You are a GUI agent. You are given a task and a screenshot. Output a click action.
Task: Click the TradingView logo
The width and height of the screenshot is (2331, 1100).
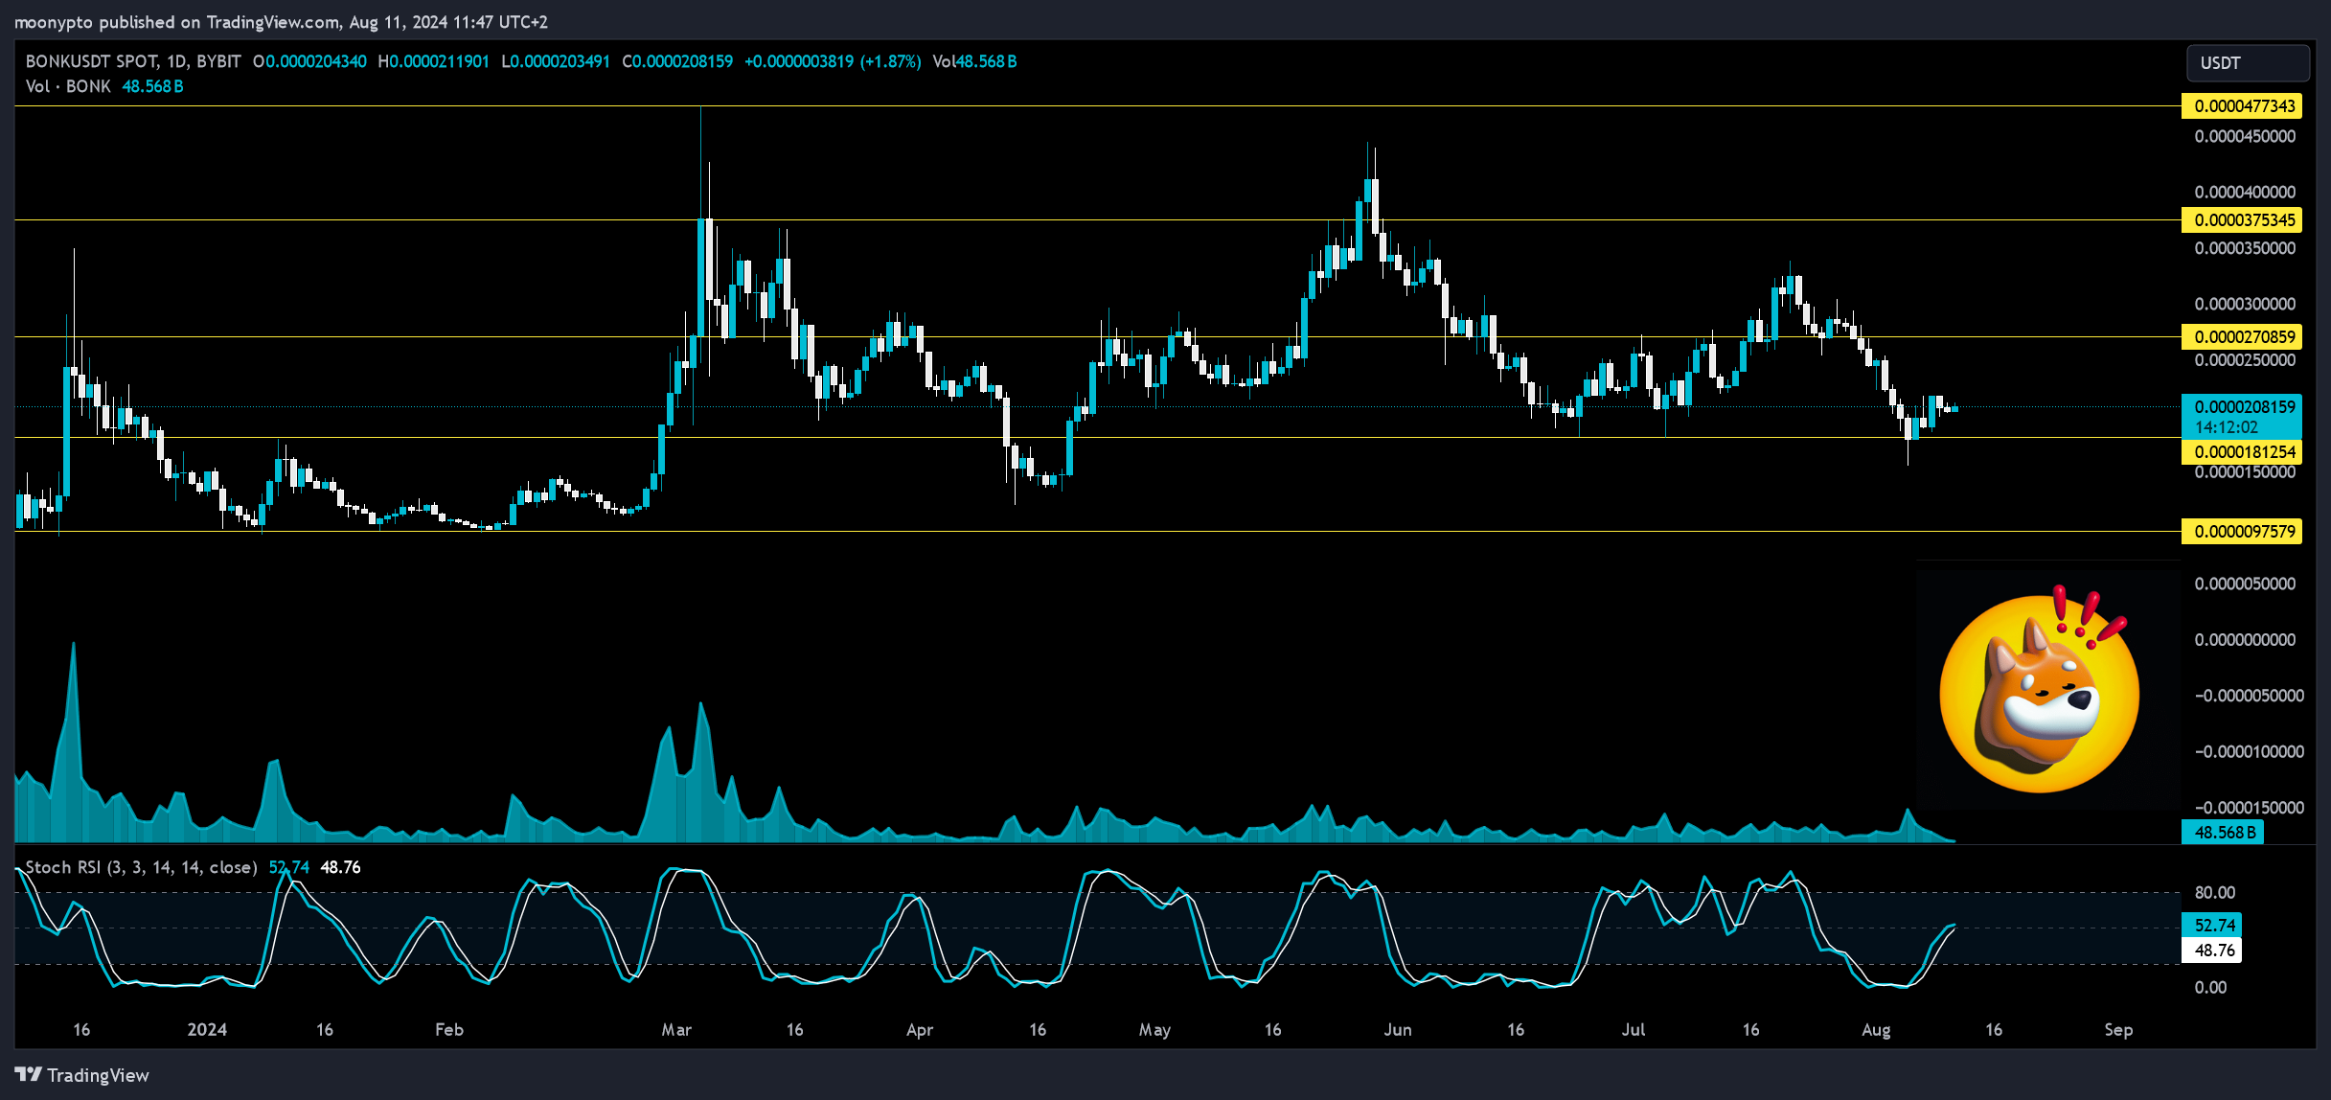point(82,1075)
